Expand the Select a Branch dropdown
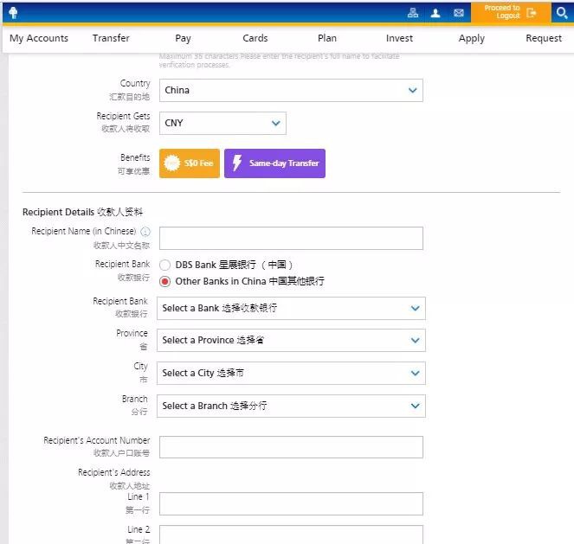The width and height of the screenshot is (574, 544). (291, 406)
